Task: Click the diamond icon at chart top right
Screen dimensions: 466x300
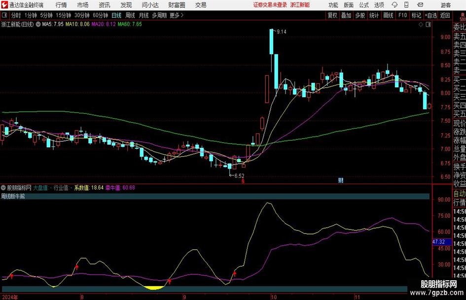Action: pos(421,25)
